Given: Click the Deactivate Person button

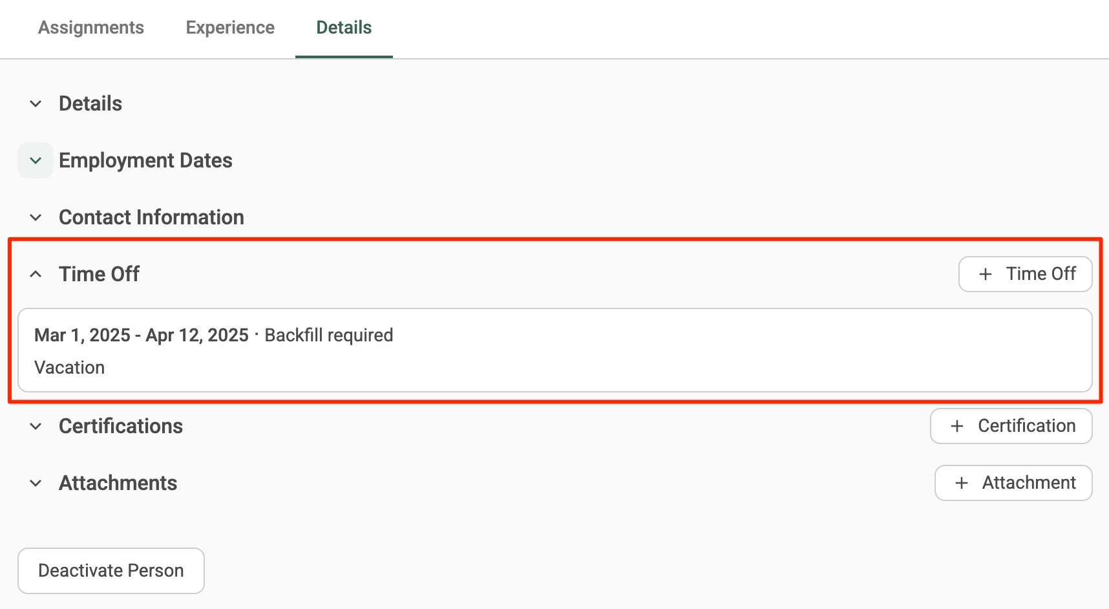Looking at the screenshot, I should pyautogui.click(x=111, y=571).
